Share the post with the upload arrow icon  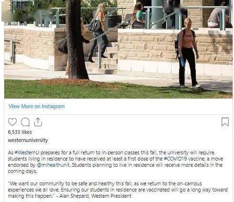(38, 122)
